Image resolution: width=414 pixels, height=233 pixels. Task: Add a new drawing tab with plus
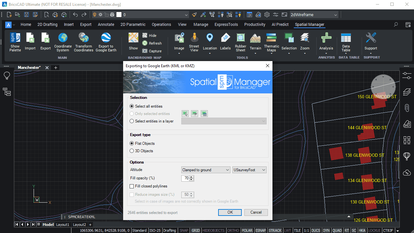click(56, 68)
